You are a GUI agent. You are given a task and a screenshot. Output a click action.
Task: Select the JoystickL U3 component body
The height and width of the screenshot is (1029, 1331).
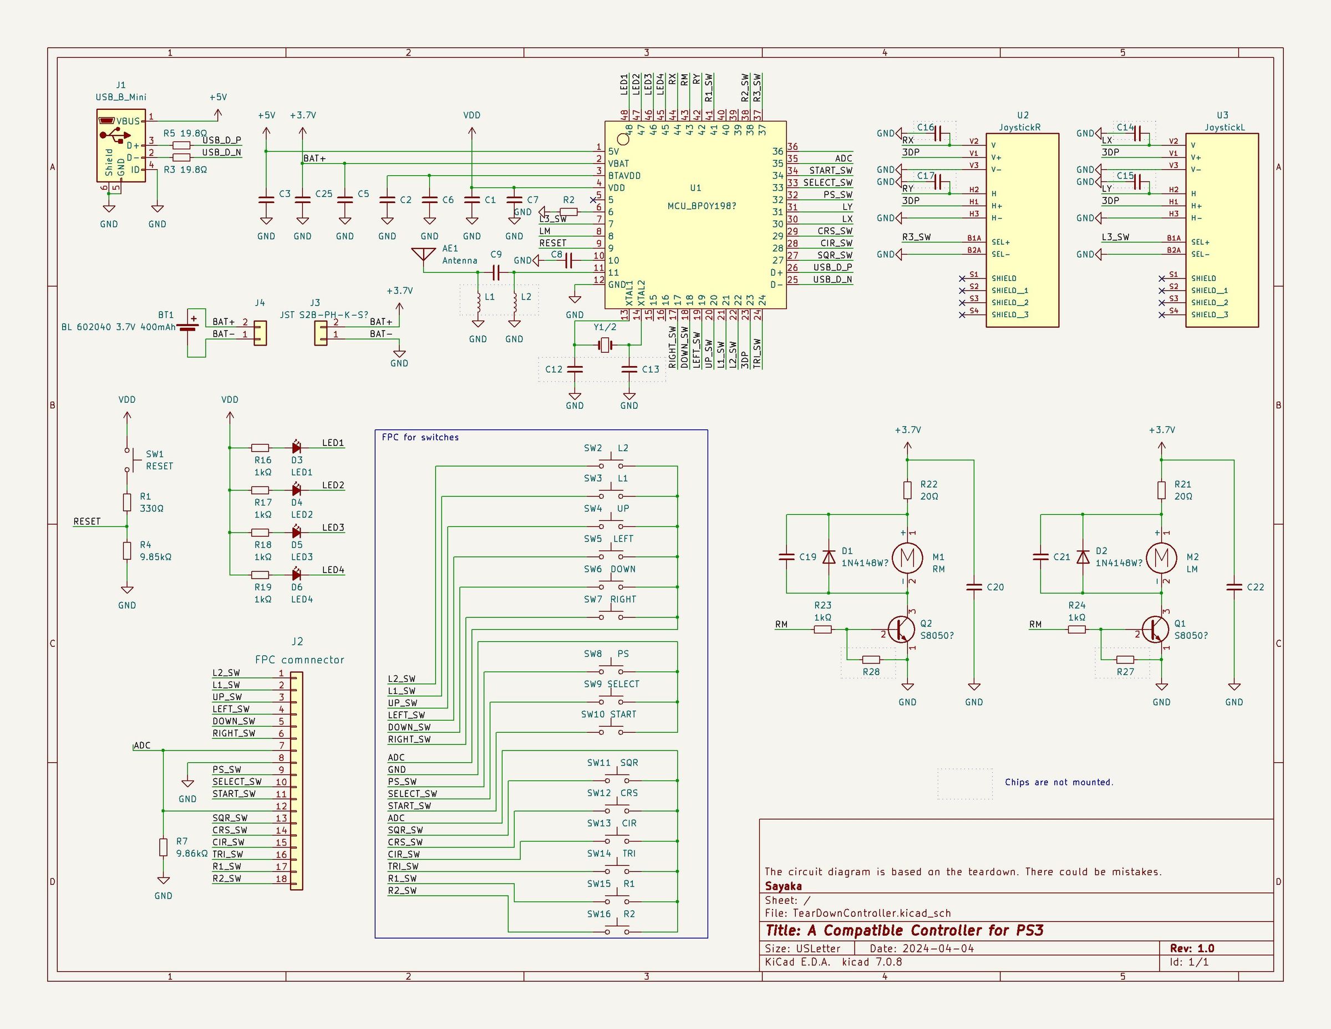[1222, 230]
